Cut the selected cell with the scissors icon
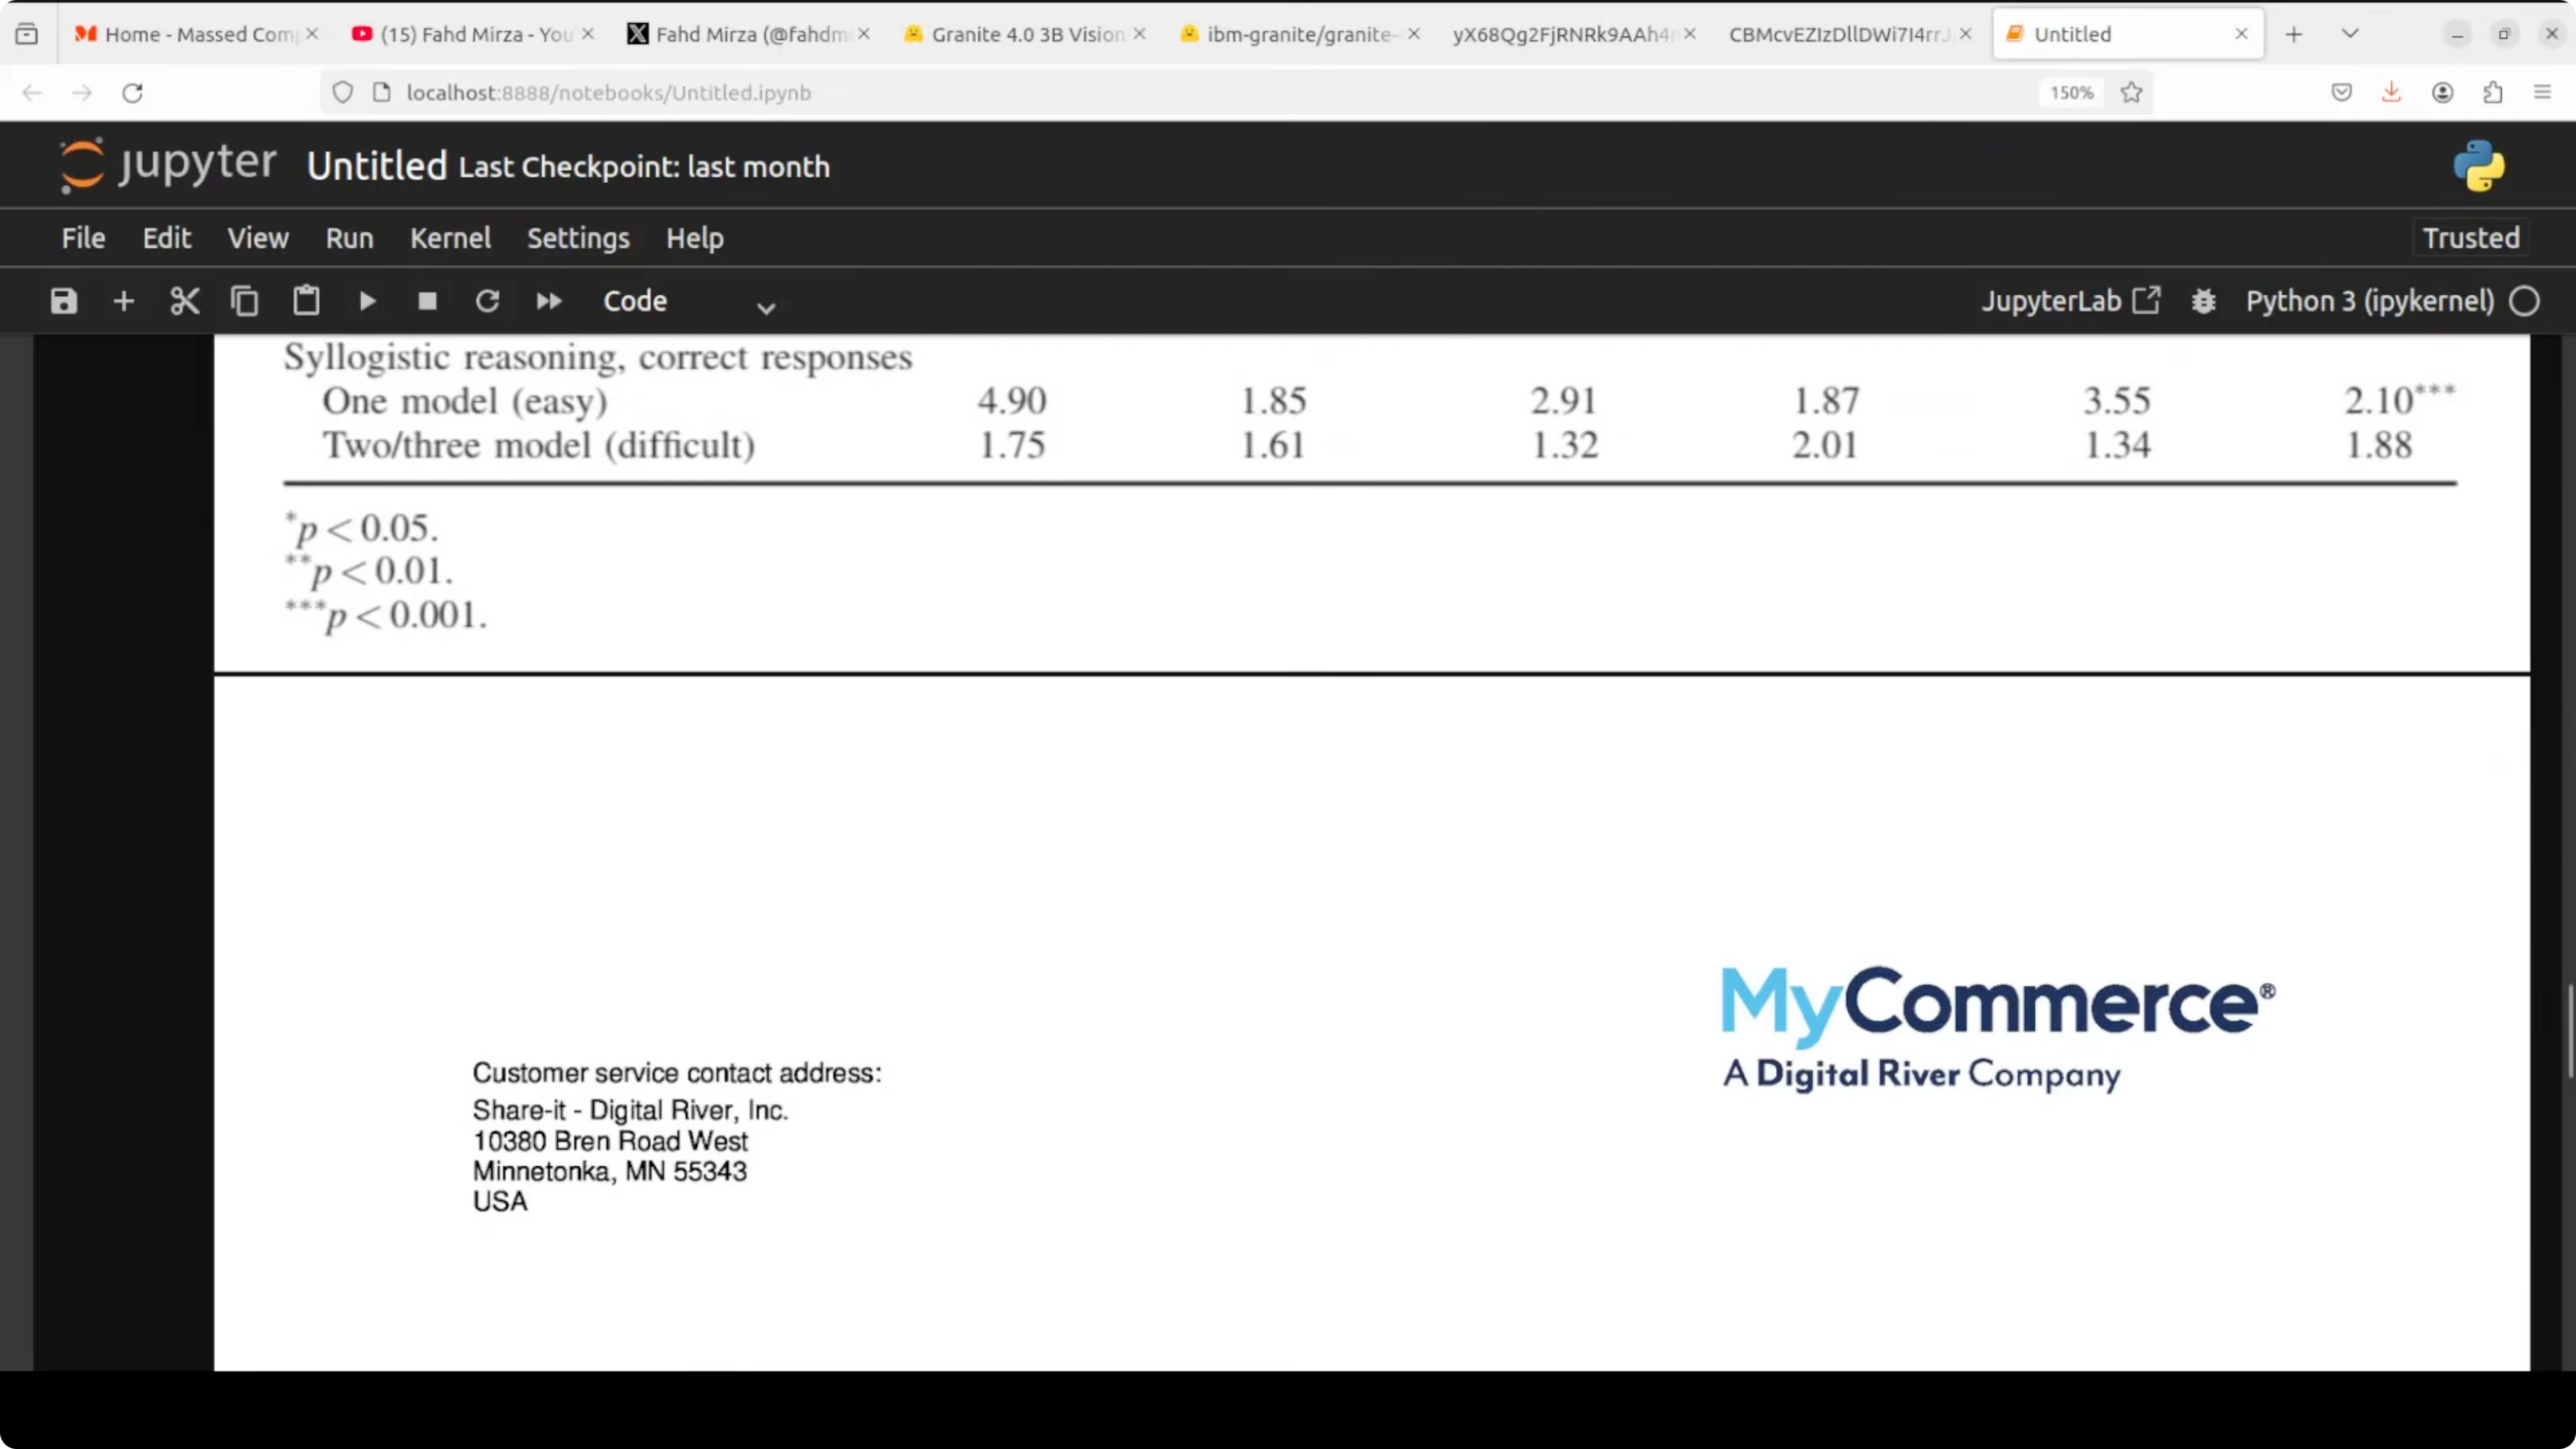Image resolution: width=2576 pixels, height=1449 pixels. click(185, 301)
